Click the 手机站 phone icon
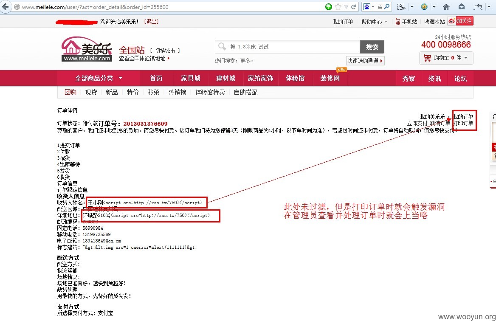 (397, 22)
